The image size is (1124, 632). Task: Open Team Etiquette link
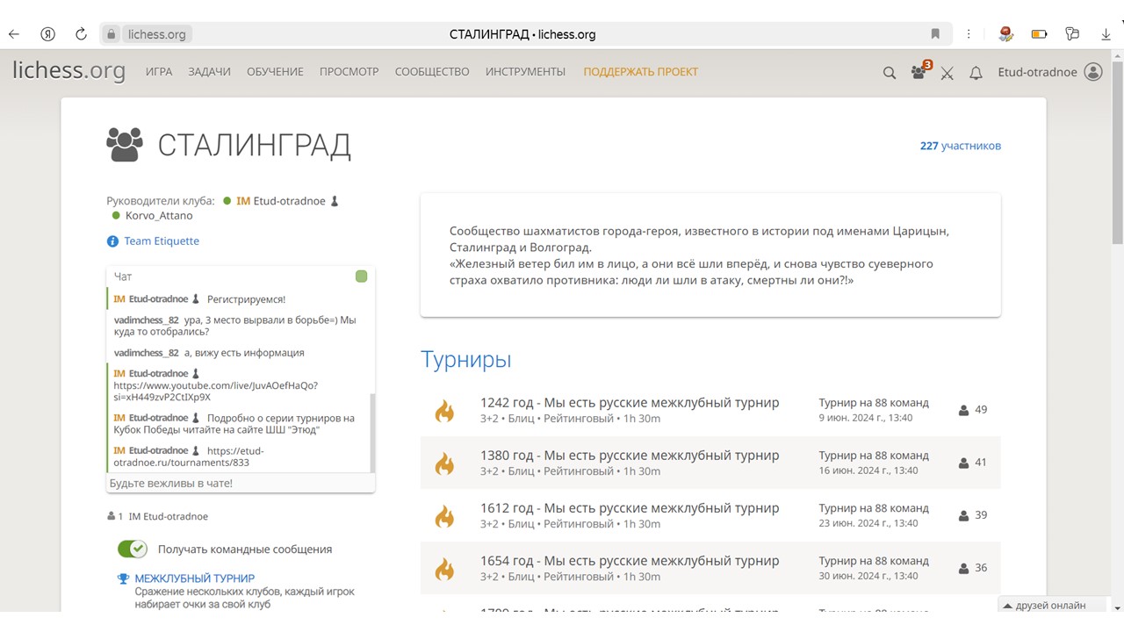click(162, 241)
